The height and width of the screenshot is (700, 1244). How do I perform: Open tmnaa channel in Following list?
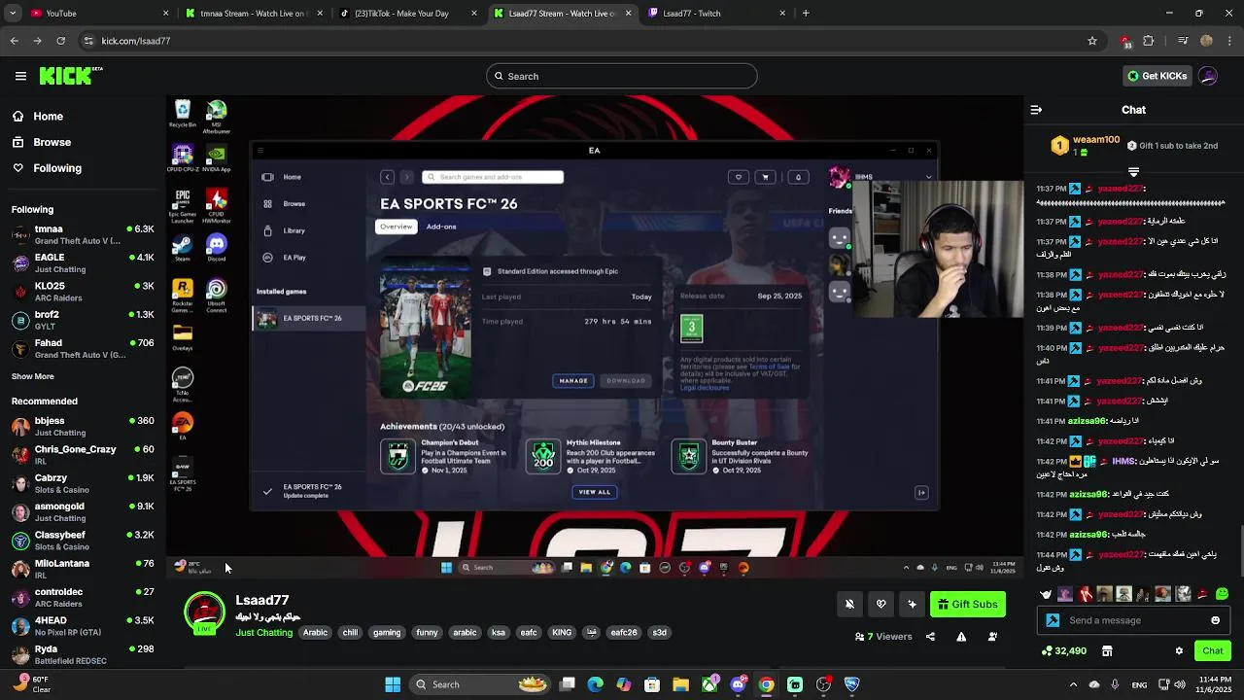pos(83,235)
